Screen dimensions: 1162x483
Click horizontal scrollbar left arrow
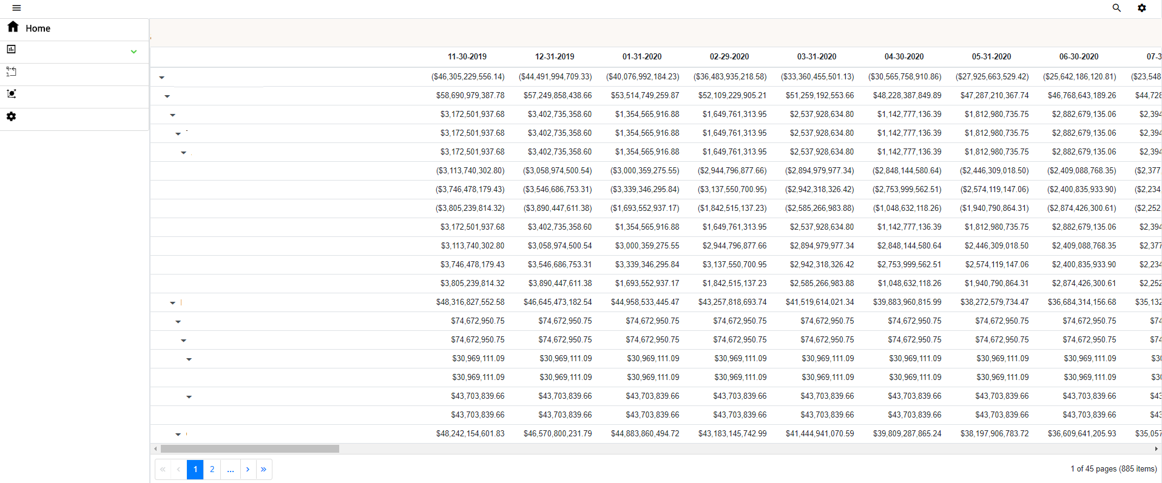click(156, 449)
